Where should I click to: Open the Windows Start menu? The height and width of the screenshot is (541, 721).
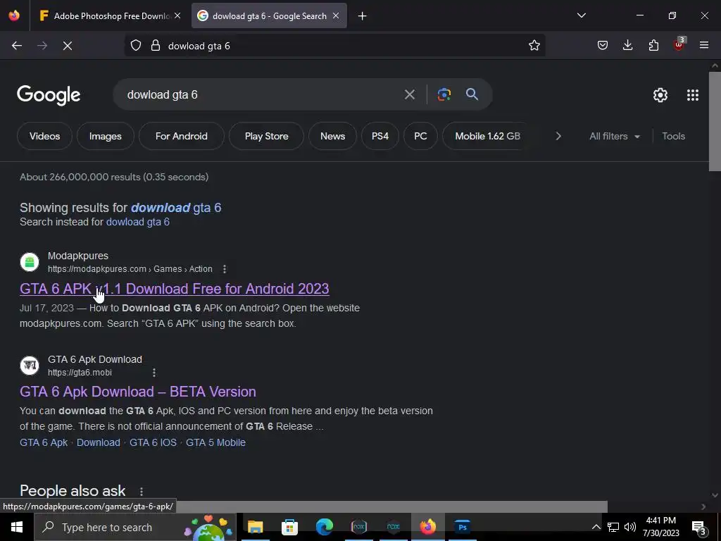17,527
